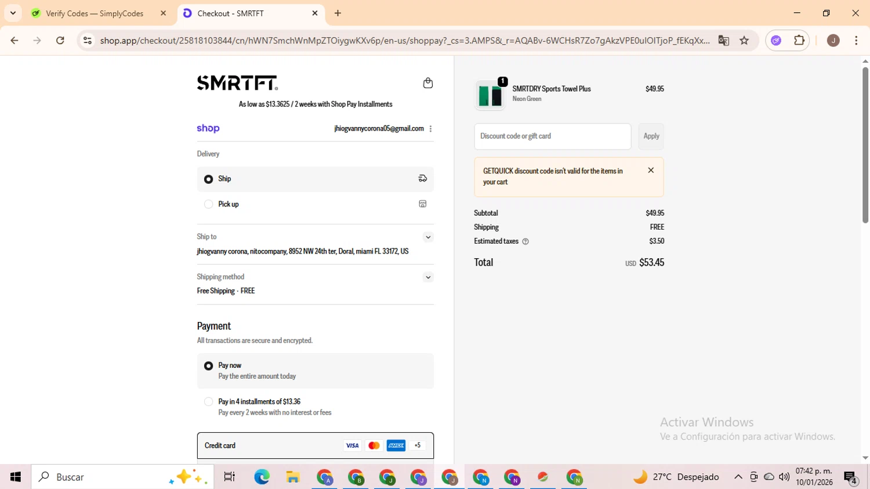Open a new browser tab
This screenshot has height=489, width=870.
338,13
